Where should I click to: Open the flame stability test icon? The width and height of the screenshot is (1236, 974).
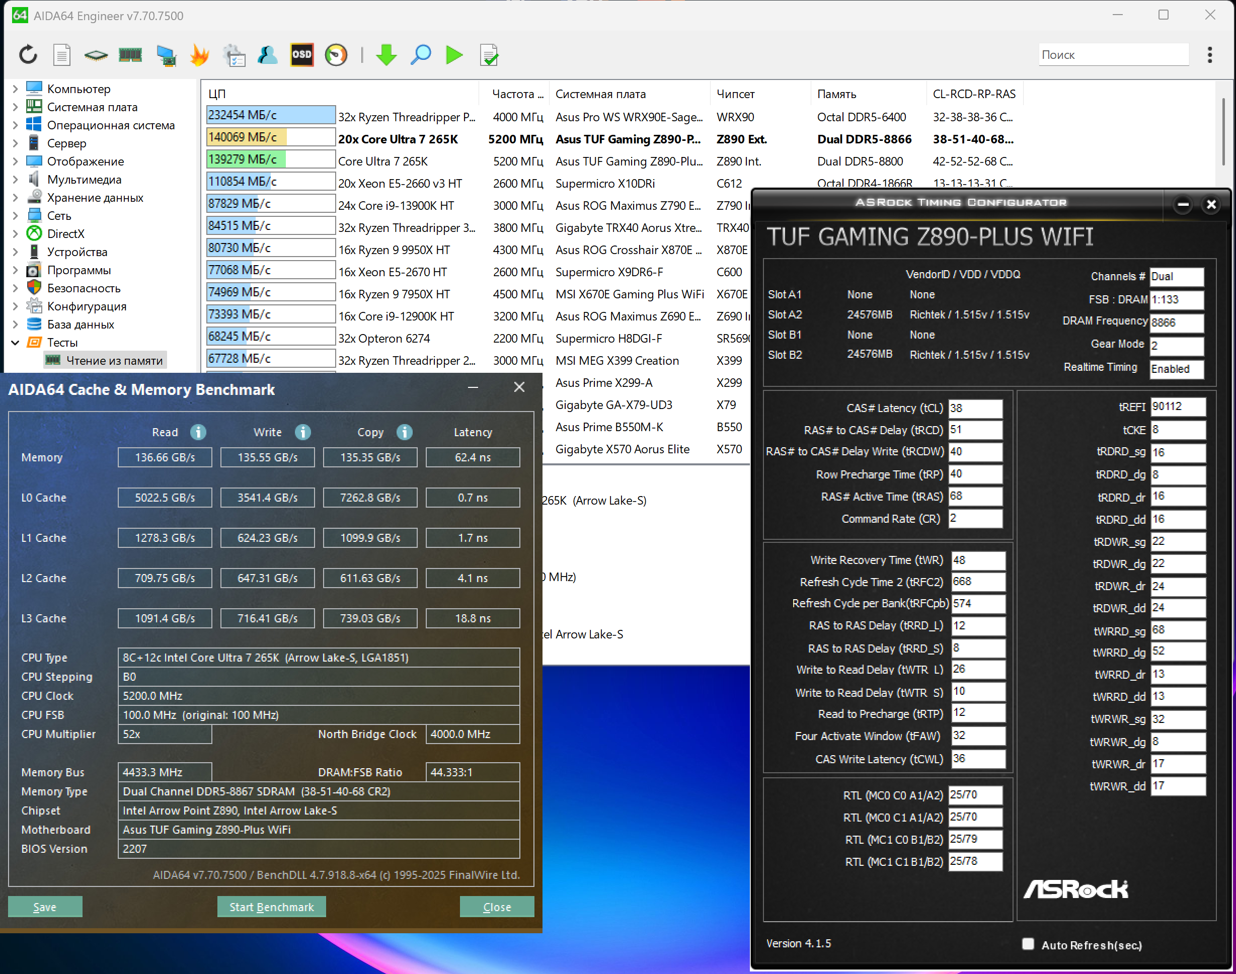tap(200, 55)
